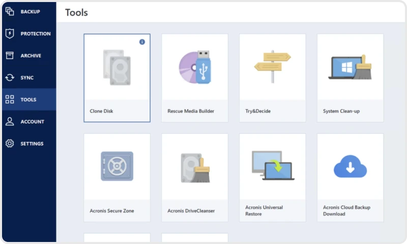Viewport: 407px width, 244px height.
Task: Click the Acronis Universal Restore label
Action: click(264, 210)
